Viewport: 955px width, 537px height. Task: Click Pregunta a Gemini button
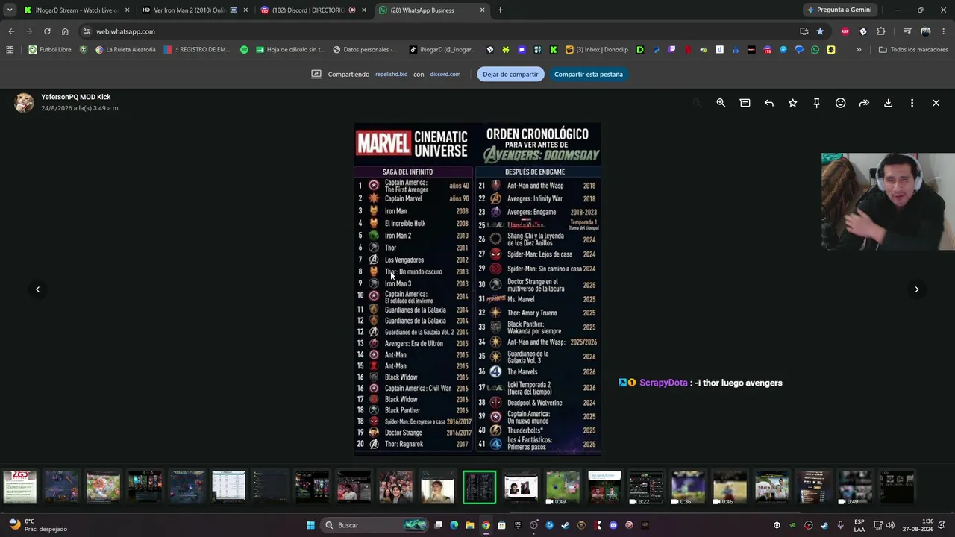tap(839, 10)
